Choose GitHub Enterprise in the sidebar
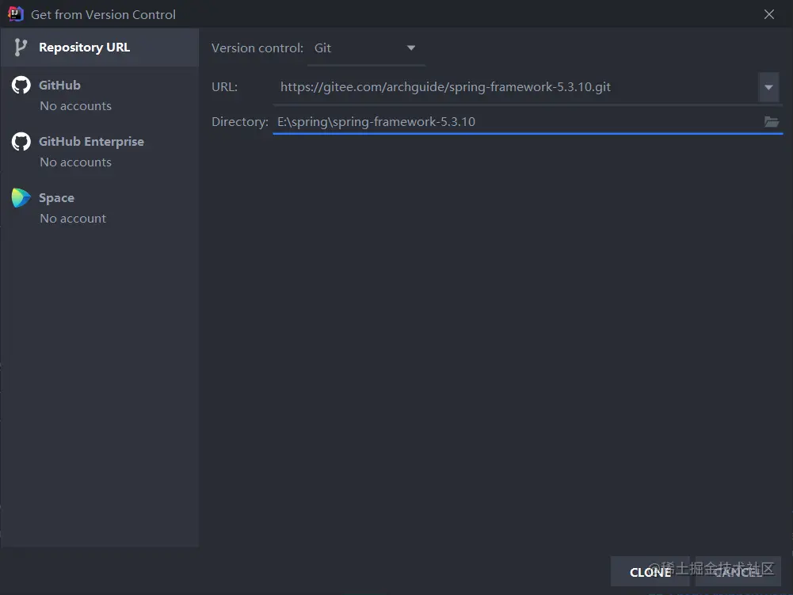 point(100,151)
